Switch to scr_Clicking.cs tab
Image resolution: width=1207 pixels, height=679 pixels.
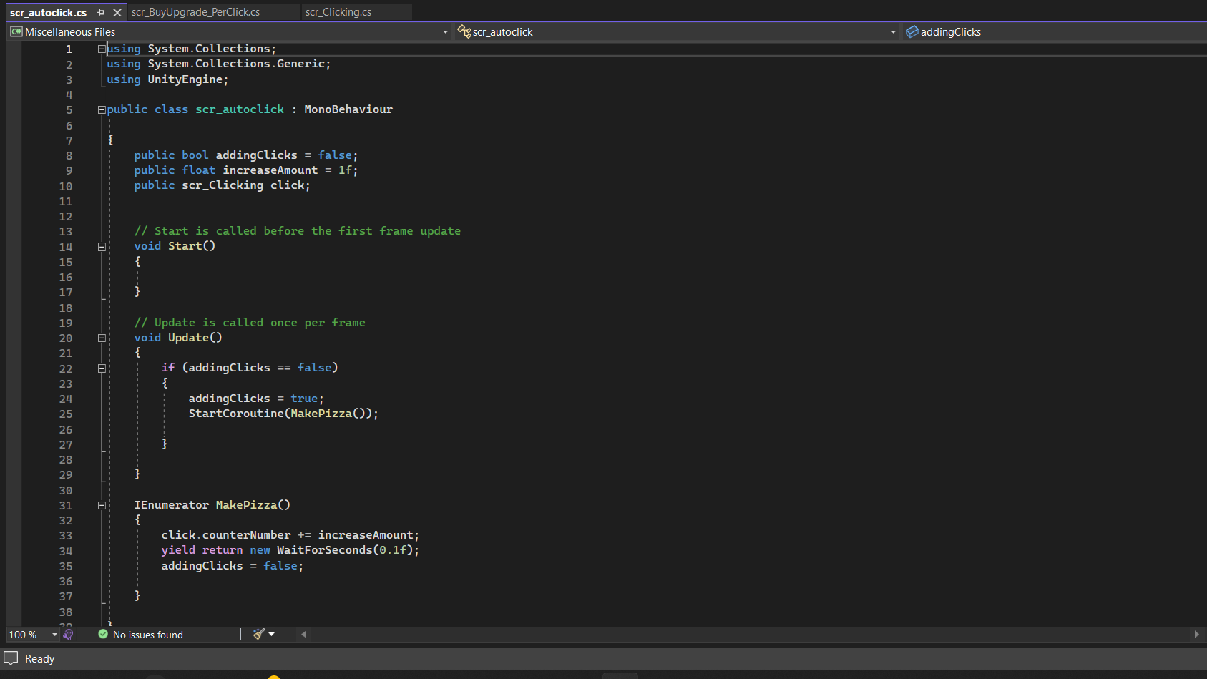338,12
